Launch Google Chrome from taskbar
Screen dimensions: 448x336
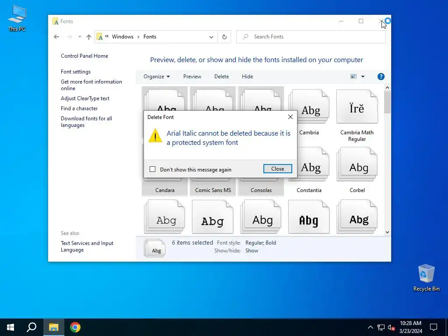(75, 327)
